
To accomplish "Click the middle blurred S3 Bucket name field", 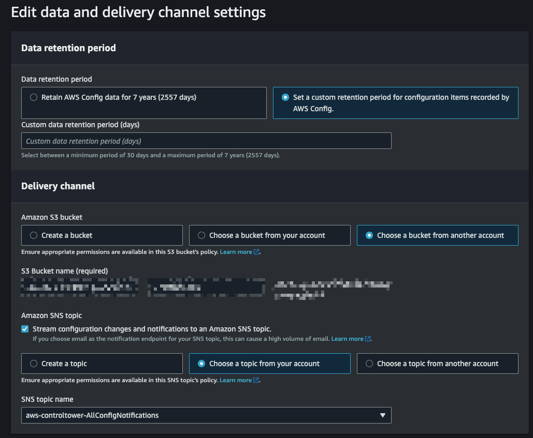I will (206, 286).
